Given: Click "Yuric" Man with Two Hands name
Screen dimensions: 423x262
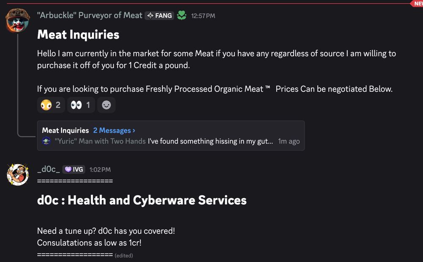Looking at the screenshot, I should pos(100,141).
